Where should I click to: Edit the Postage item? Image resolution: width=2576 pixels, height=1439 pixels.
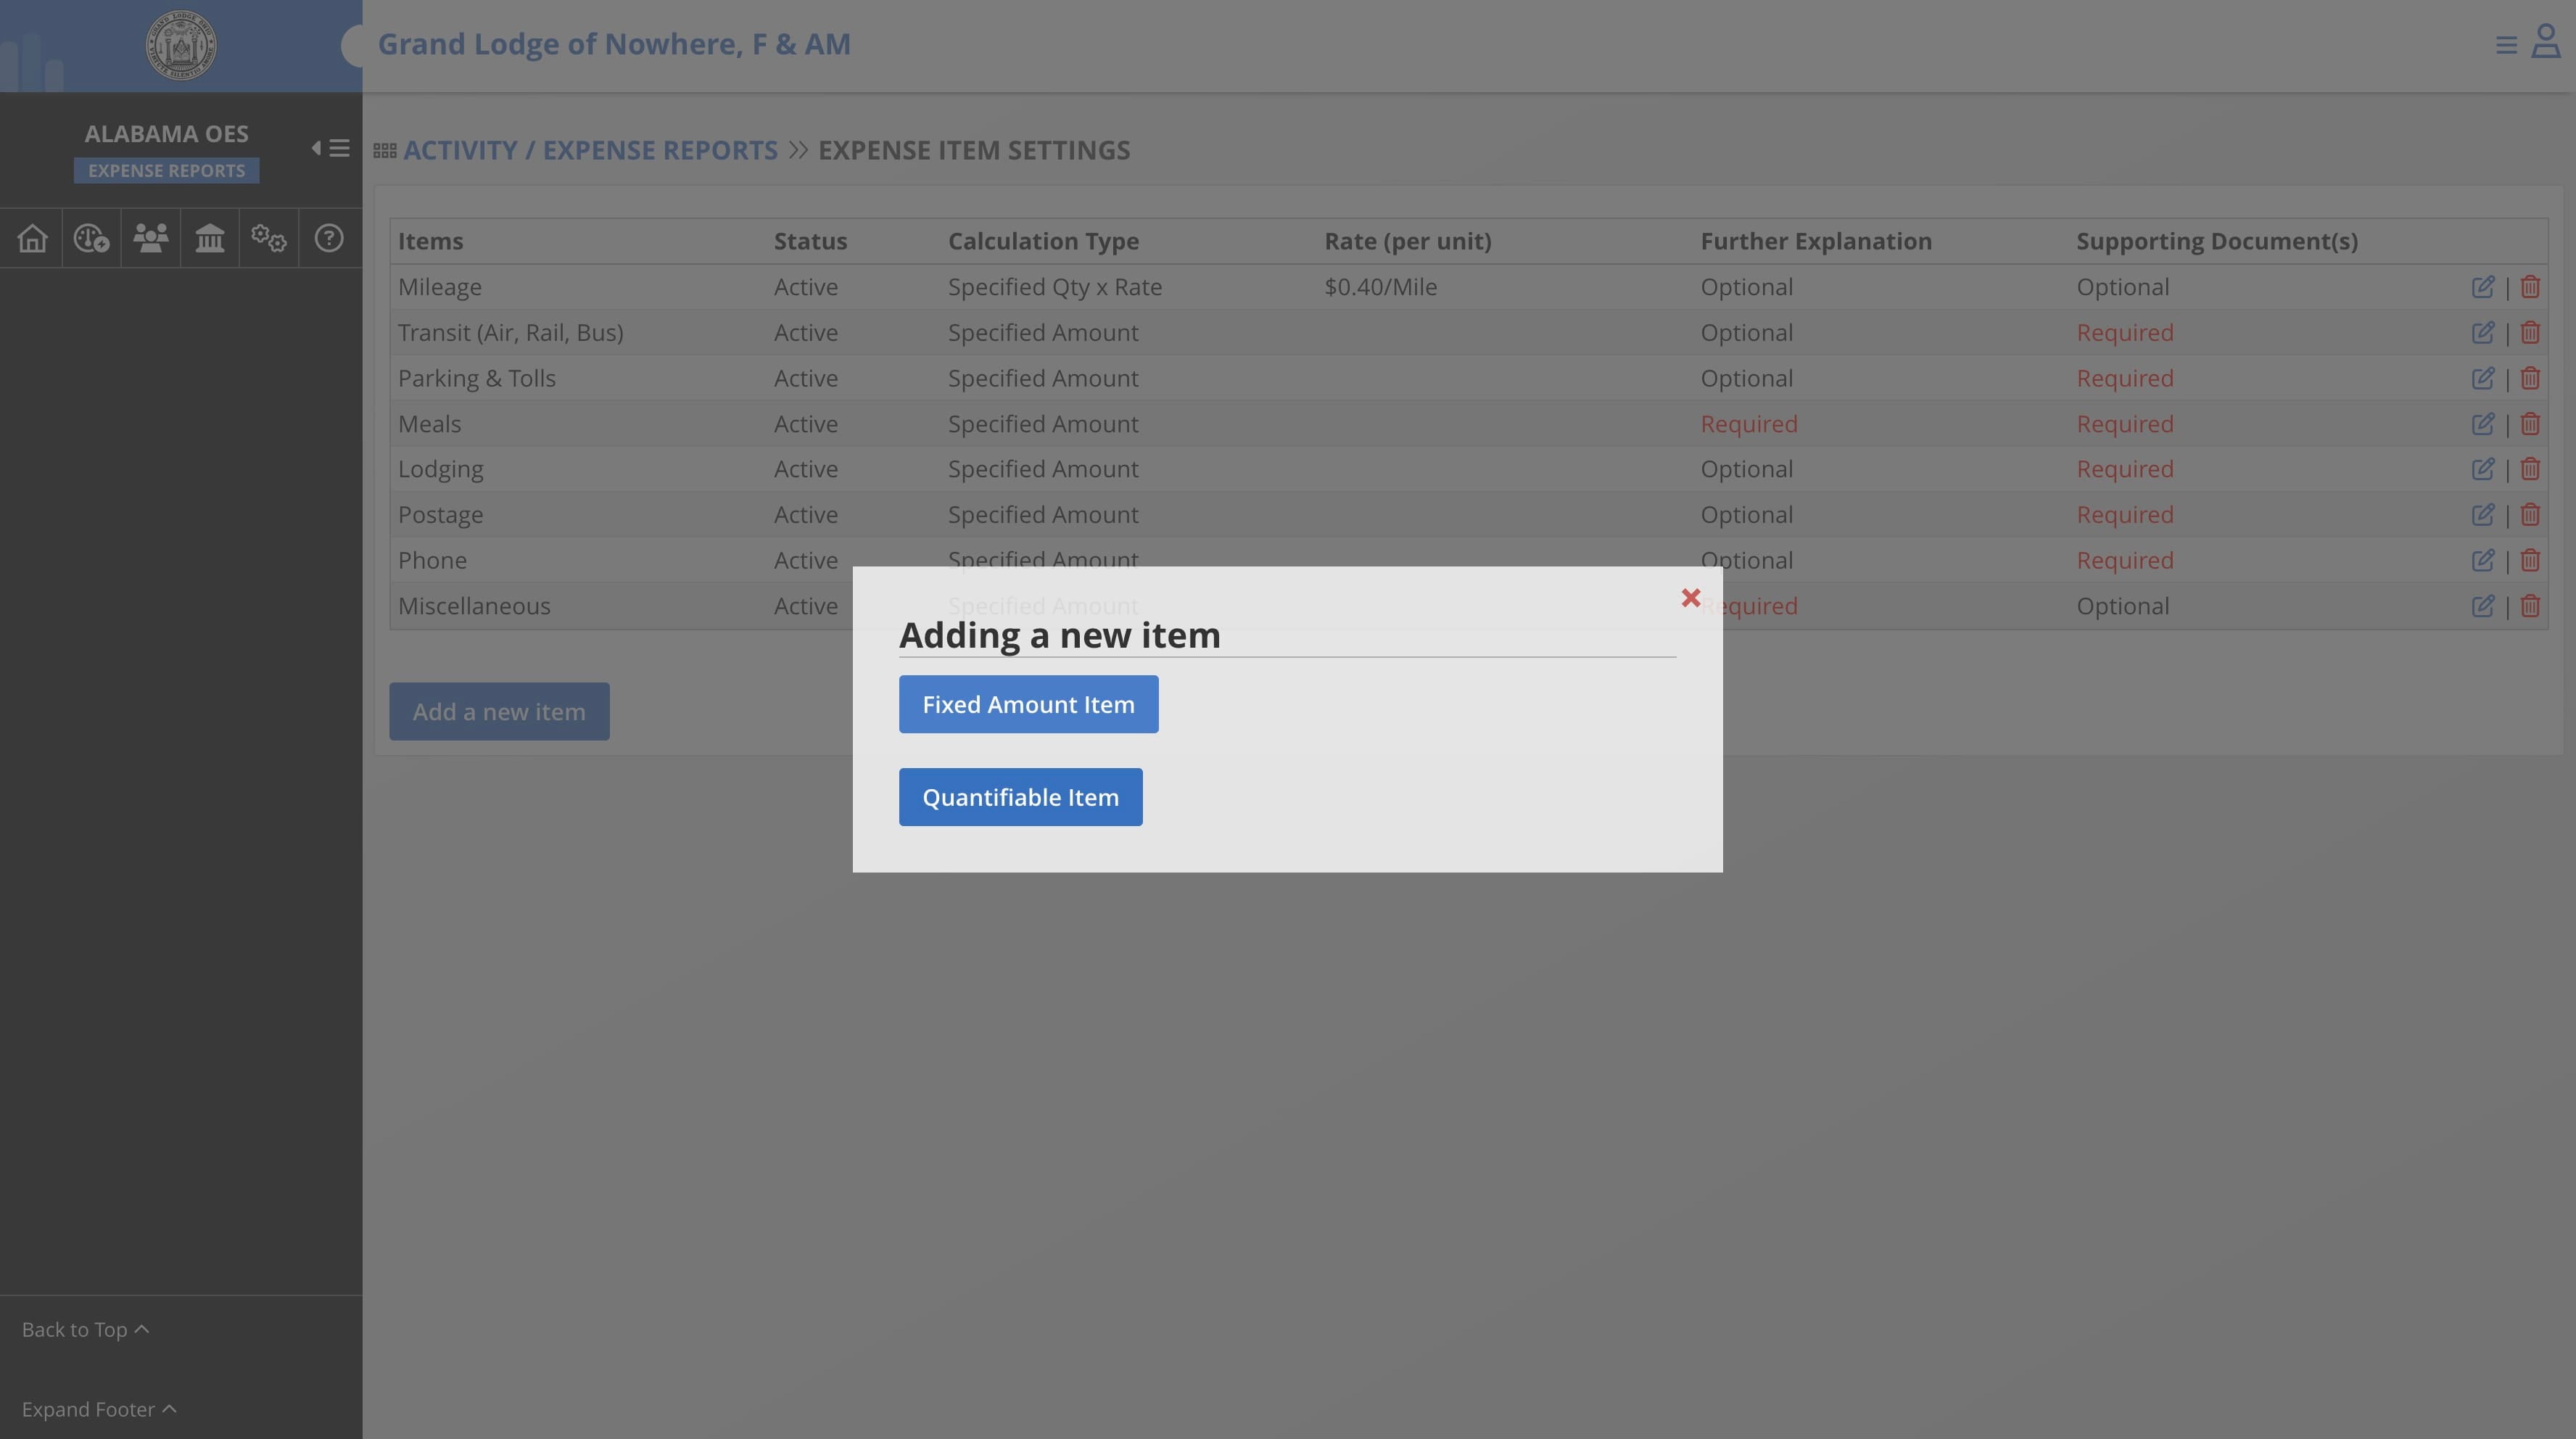(2482, 515)
